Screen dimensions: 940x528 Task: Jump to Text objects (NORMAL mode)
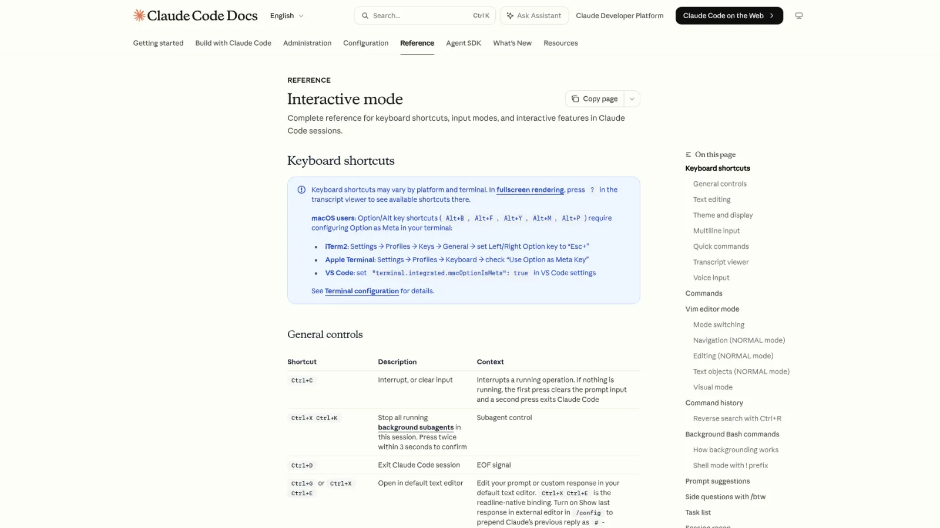[x=741, y=372]
